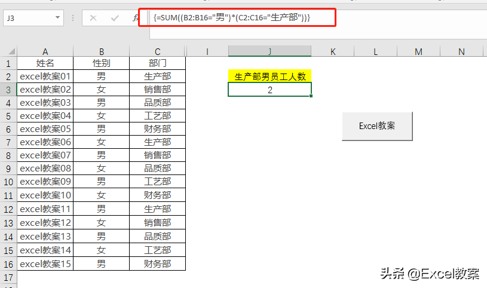This screenshot has width=487, height=288.
Task: Select column K header
Action: pyautogui.click(x=333, y=51)
